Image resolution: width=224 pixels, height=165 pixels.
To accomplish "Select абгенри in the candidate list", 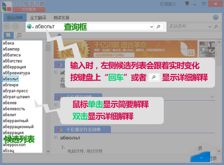I will 10,85.
